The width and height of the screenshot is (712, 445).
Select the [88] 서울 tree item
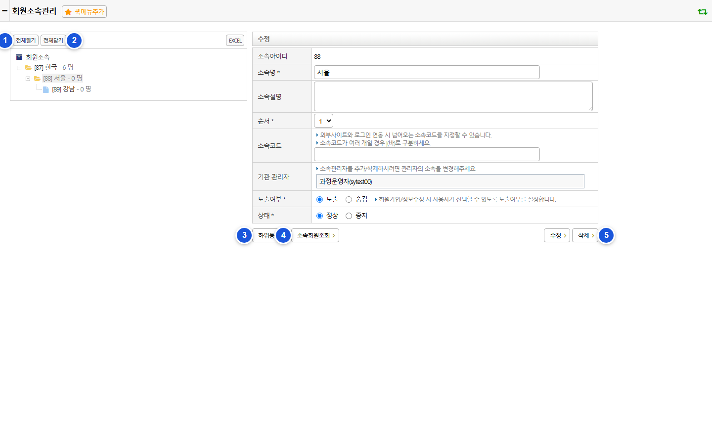(62, 79)
